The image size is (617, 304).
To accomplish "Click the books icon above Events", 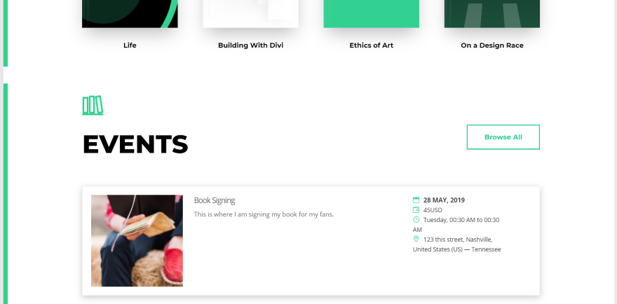I will [93, 105].
